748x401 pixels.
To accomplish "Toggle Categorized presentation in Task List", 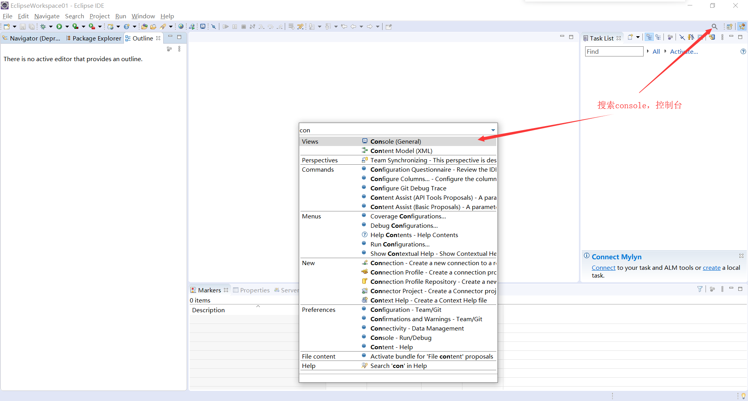I will click(x=649, y=37).
